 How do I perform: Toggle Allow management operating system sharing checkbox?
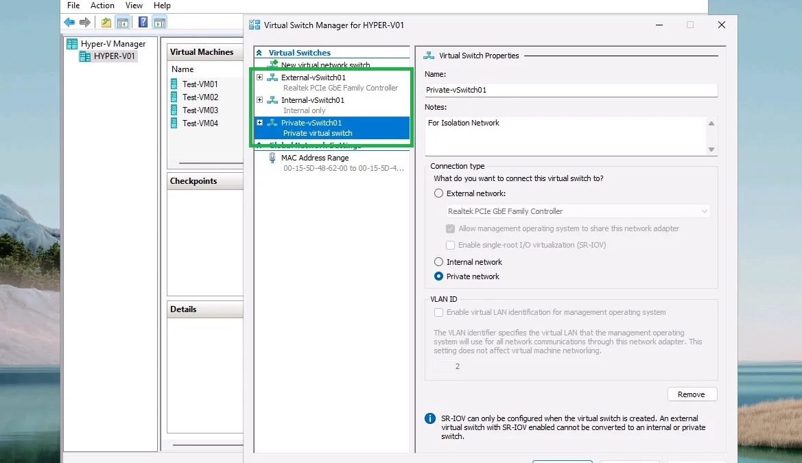click(x=450, y=228)
